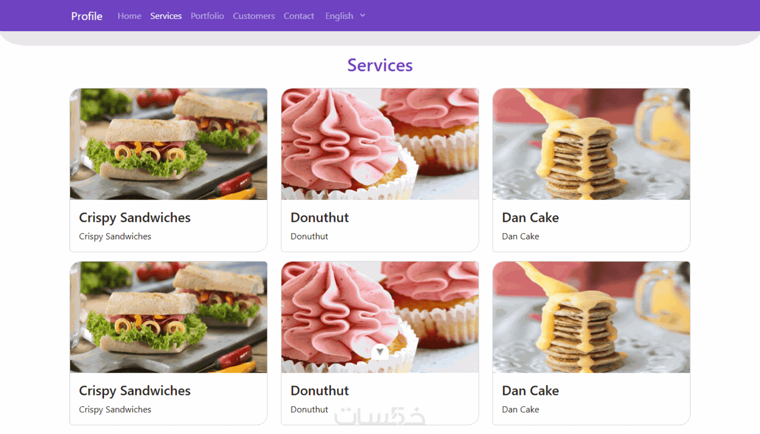Screen dimensions: 760x434
Task: Select the Services navigation item
Action: [x=166, y=16]
